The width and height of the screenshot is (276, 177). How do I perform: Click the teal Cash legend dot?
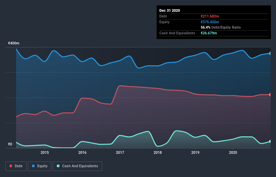click(x=58, y=166)
